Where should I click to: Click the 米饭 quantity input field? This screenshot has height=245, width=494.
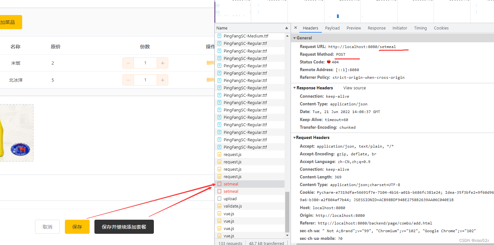145,63
